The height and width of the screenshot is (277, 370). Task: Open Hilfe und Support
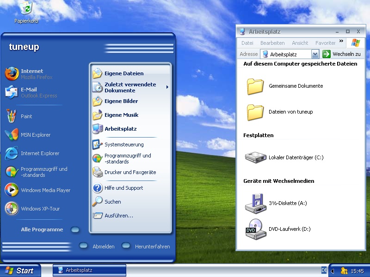point(118,188)
